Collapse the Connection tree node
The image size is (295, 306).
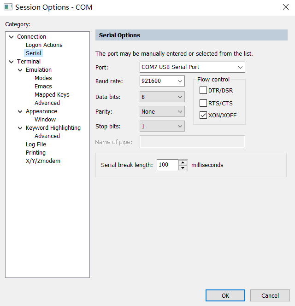12,37
